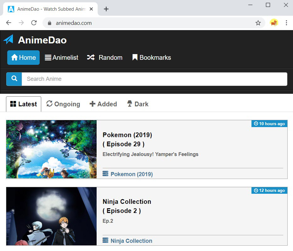
Task: Switch to the Added tab
Action: tap(103, 104)
